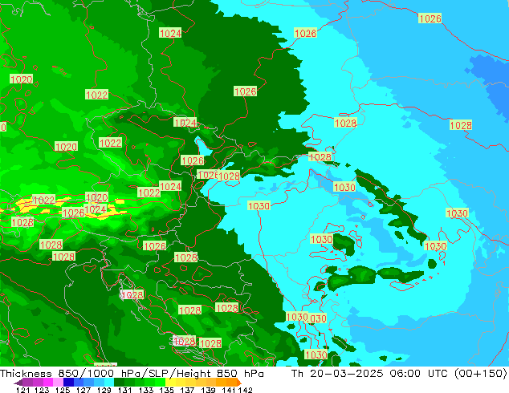Click the 1030 label beside the clipped '030' label
The height and width of the screenshot is (393, 509).
297,317
